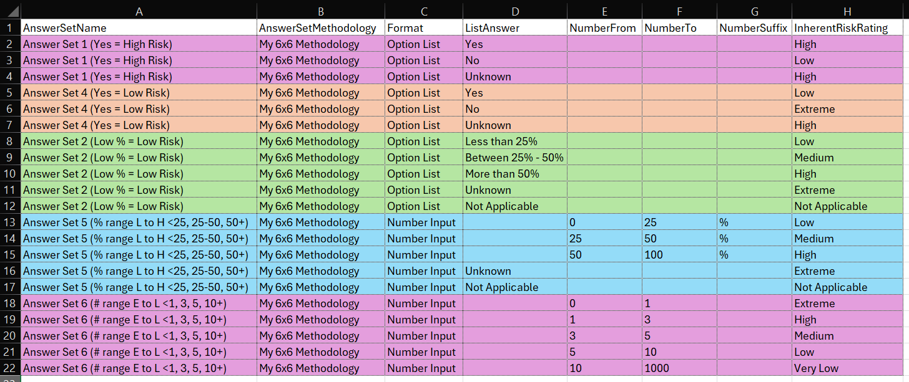This screenshot has width=909, height=382.
Task: Select row 22 header
Action: (x=10, y=368)
